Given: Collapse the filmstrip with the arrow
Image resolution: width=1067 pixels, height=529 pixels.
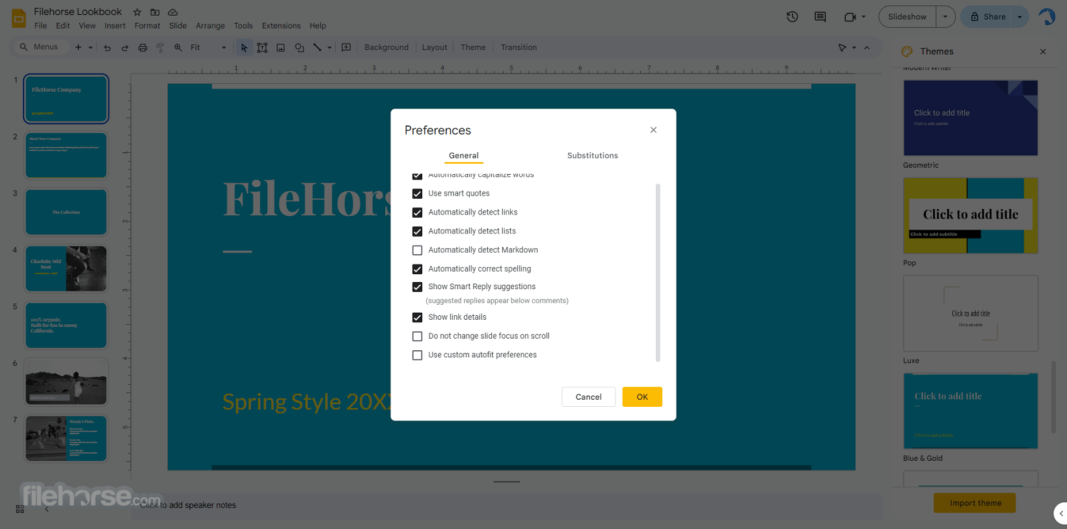Looking at the screenshot, I should tap(47, 509).
